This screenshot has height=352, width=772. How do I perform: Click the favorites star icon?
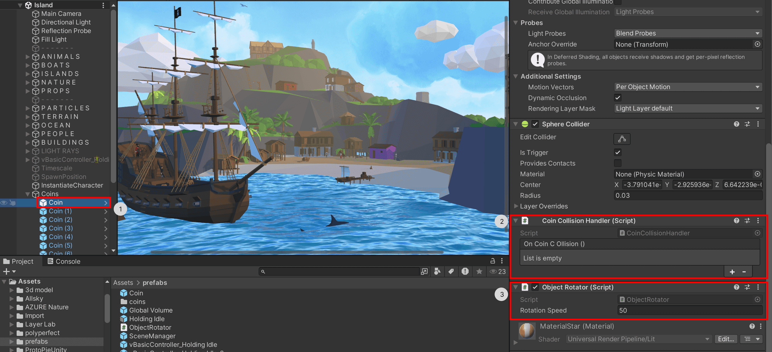(x=479, y=272)
